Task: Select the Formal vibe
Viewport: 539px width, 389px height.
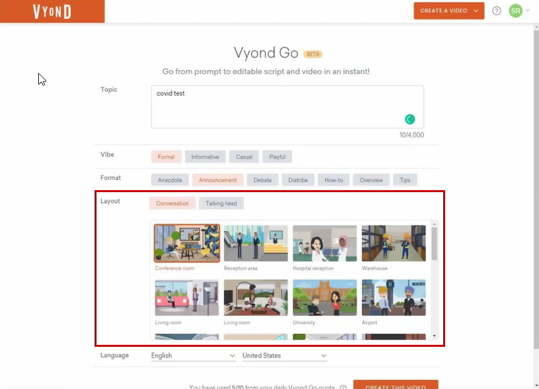Action: click(166, 157)
